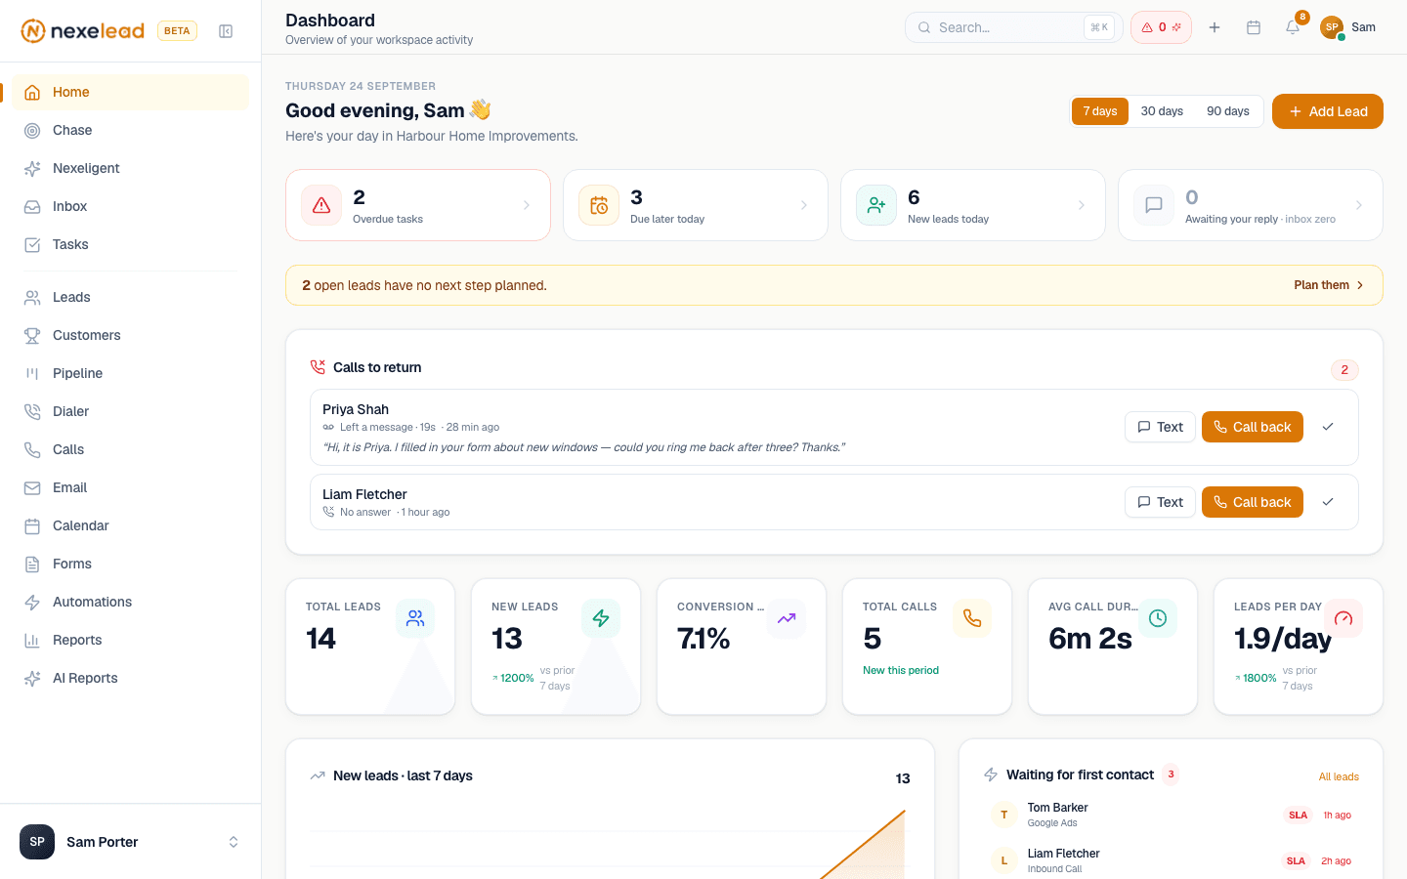The image size is (1407, 879).
Task: Call back Liam Fletcher
Action: click(x=1253, y=502)
